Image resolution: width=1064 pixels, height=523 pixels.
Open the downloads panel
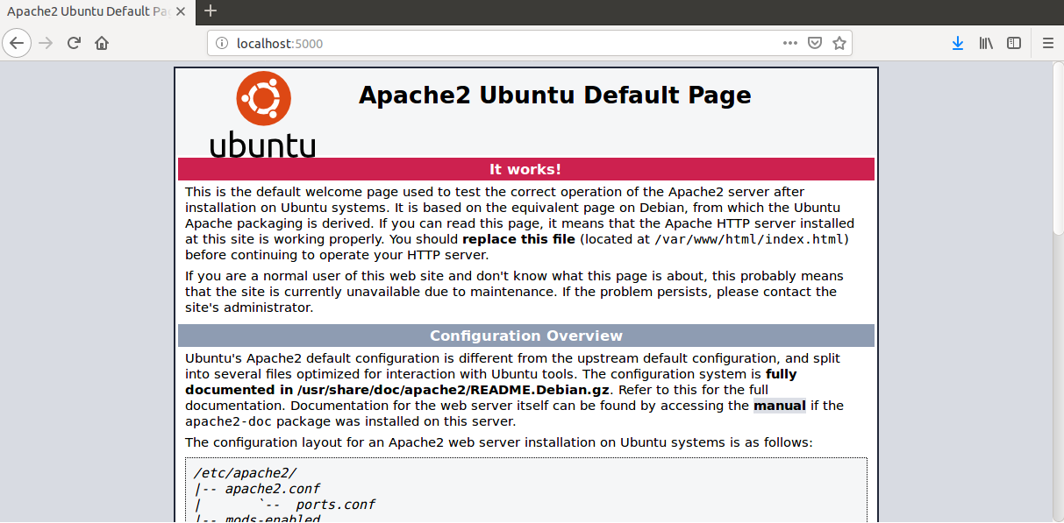[958, 43]
